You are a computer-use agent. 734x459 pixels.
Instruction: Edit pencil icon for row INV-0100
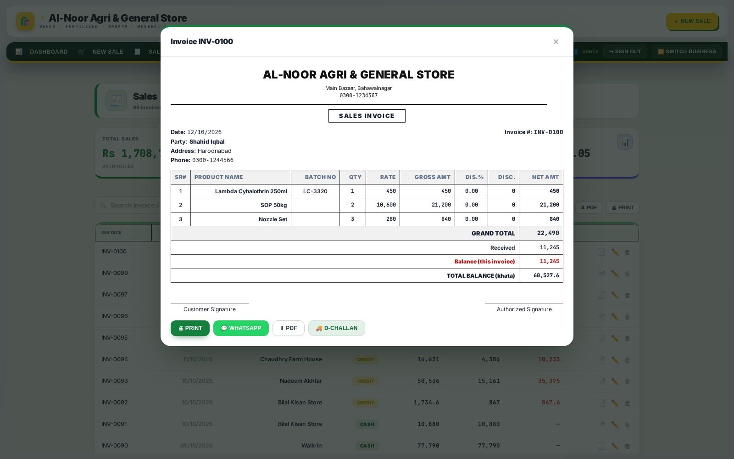point(615,252)
